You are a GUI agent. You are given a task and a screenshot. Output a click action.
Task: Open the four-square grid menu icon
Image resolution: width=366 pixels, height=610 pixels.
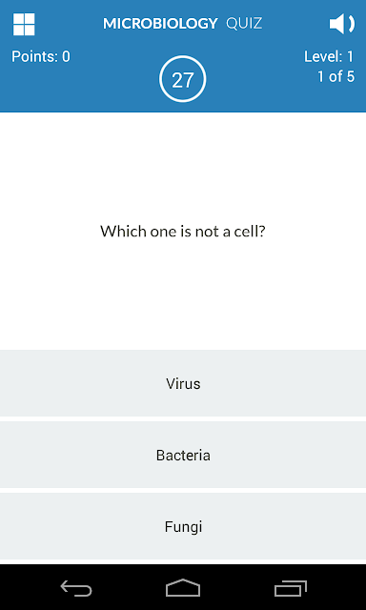[24, 24]
